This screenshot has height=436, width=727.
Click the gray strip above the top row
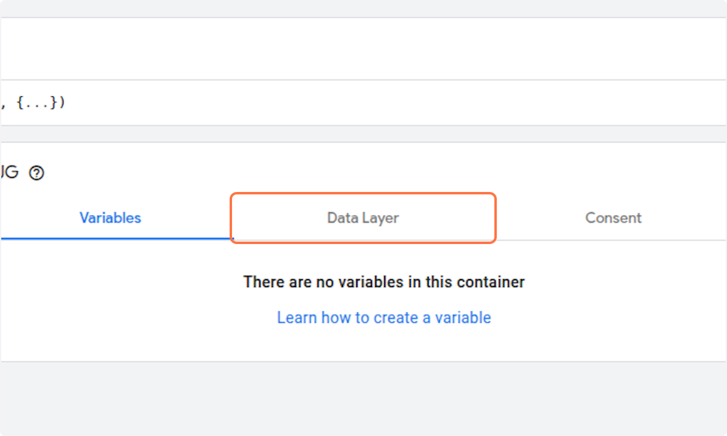[x=363, y=8]
